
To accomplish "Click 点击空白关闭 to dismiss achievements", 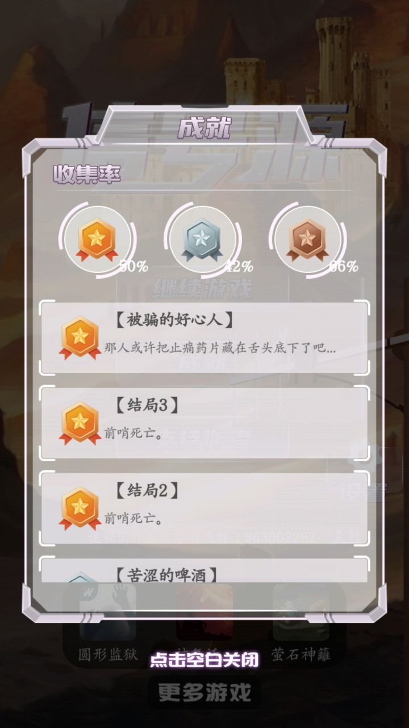I will [x=204, y=660].
